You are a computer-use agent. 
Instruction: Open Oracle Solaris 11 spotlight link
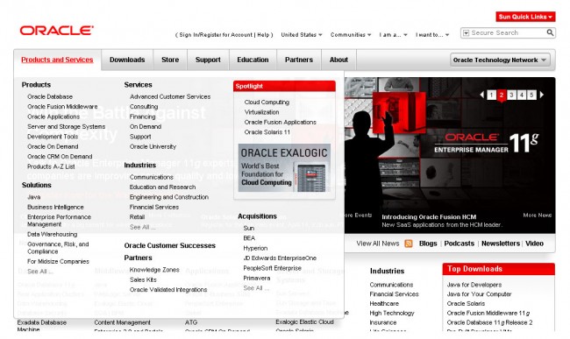267,132
